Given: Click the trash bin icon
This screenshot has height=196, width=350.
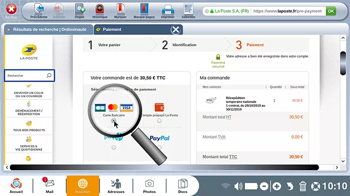Looking at the screenshot, I should pos(303,186).
